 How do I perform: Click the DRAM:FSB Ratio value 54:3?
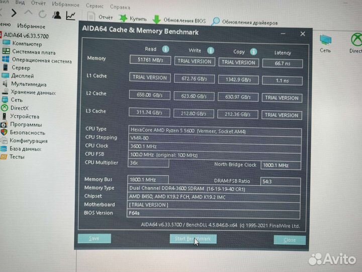pos(280,181)
